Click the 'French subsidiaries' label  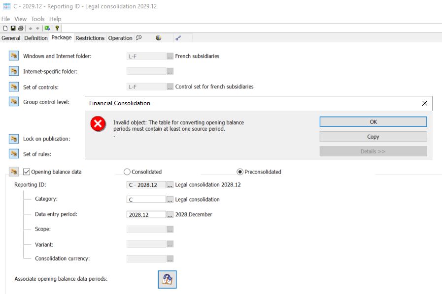click(197, 56)
